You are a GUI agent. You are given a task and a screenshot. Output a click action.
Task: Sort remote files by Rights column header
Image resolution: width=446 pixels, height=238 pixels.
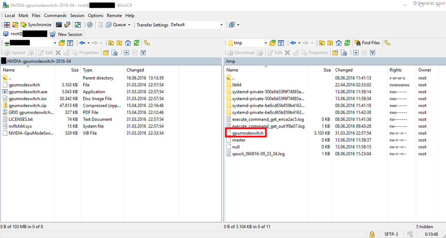395,70
